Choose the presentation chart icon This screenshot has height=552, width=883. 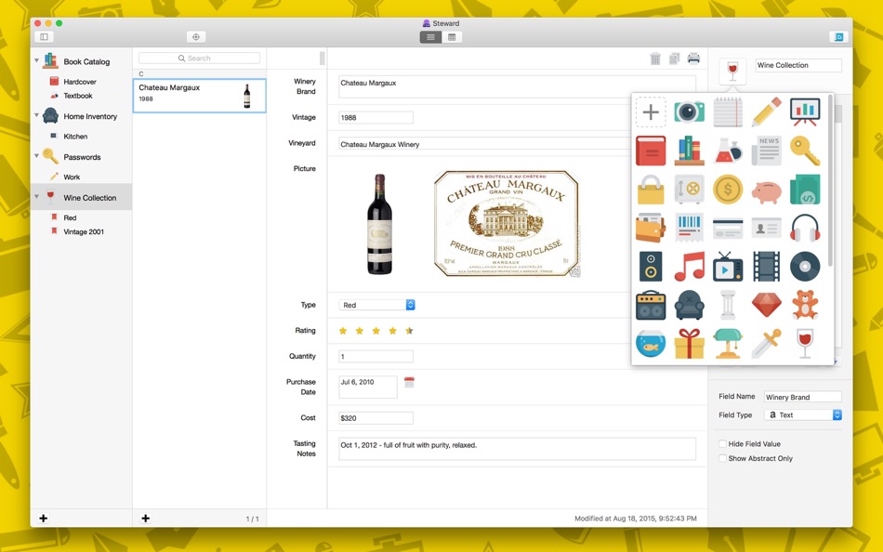point(805,112)
